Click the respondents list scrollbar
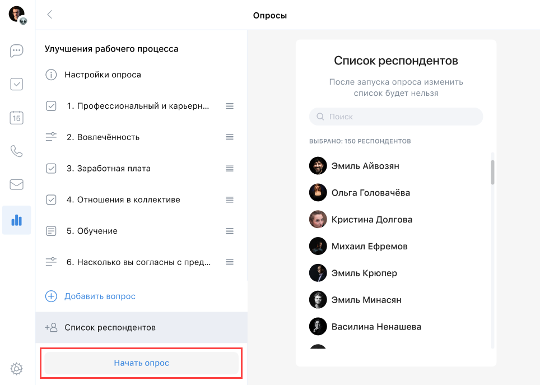 [x=492, y=172]
